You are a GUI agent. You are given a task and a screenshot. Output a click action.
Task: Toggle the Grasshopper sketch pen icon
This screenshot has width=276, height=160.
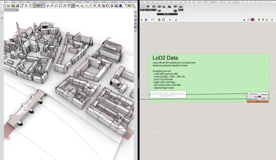tap(176, 20)
